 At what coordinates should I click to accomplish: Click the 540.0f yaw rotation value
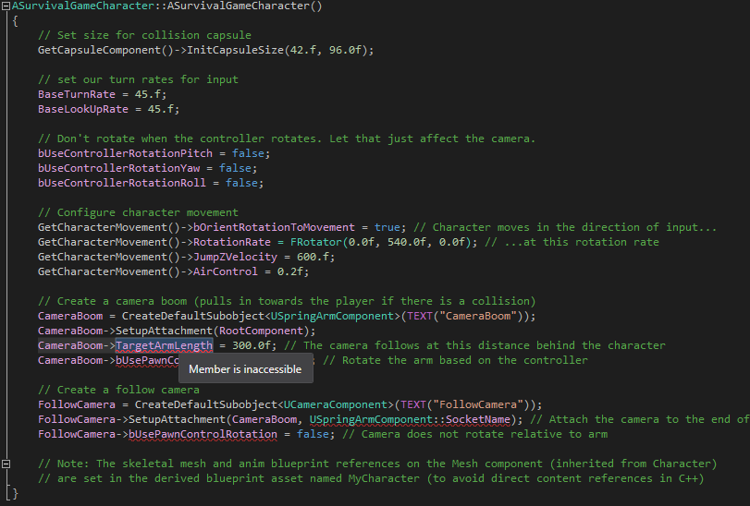coord(407,243)
